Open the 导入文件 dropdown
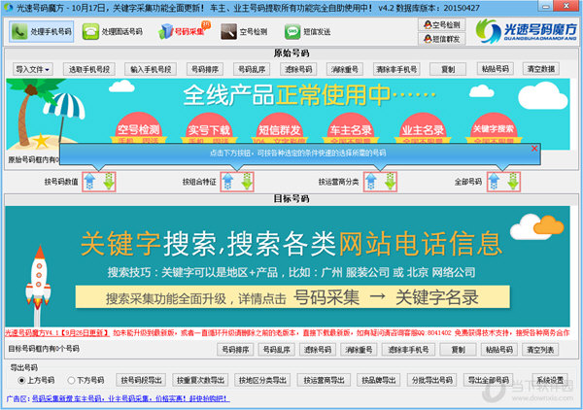Image resolution: width=583 pixels, height=410 pixels. tap(33, 69)
